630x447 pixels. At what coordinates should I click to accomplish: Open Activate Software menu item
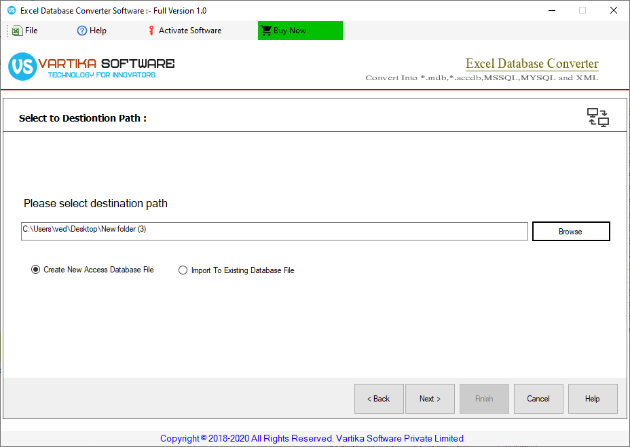pos(185,31)
